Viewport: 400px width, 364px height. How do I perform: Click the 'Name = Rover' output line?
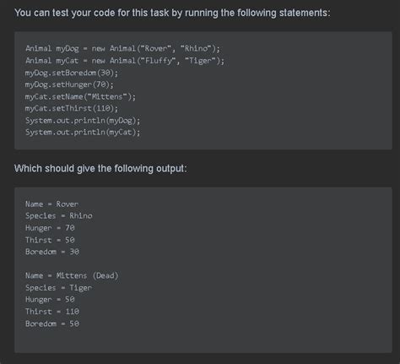[x=52, y=204]
